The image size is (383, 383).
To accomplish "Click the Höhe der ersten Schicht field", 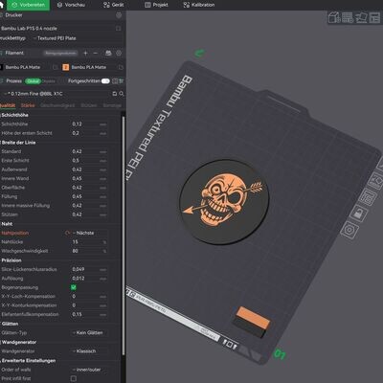I will tap(89, 133).
